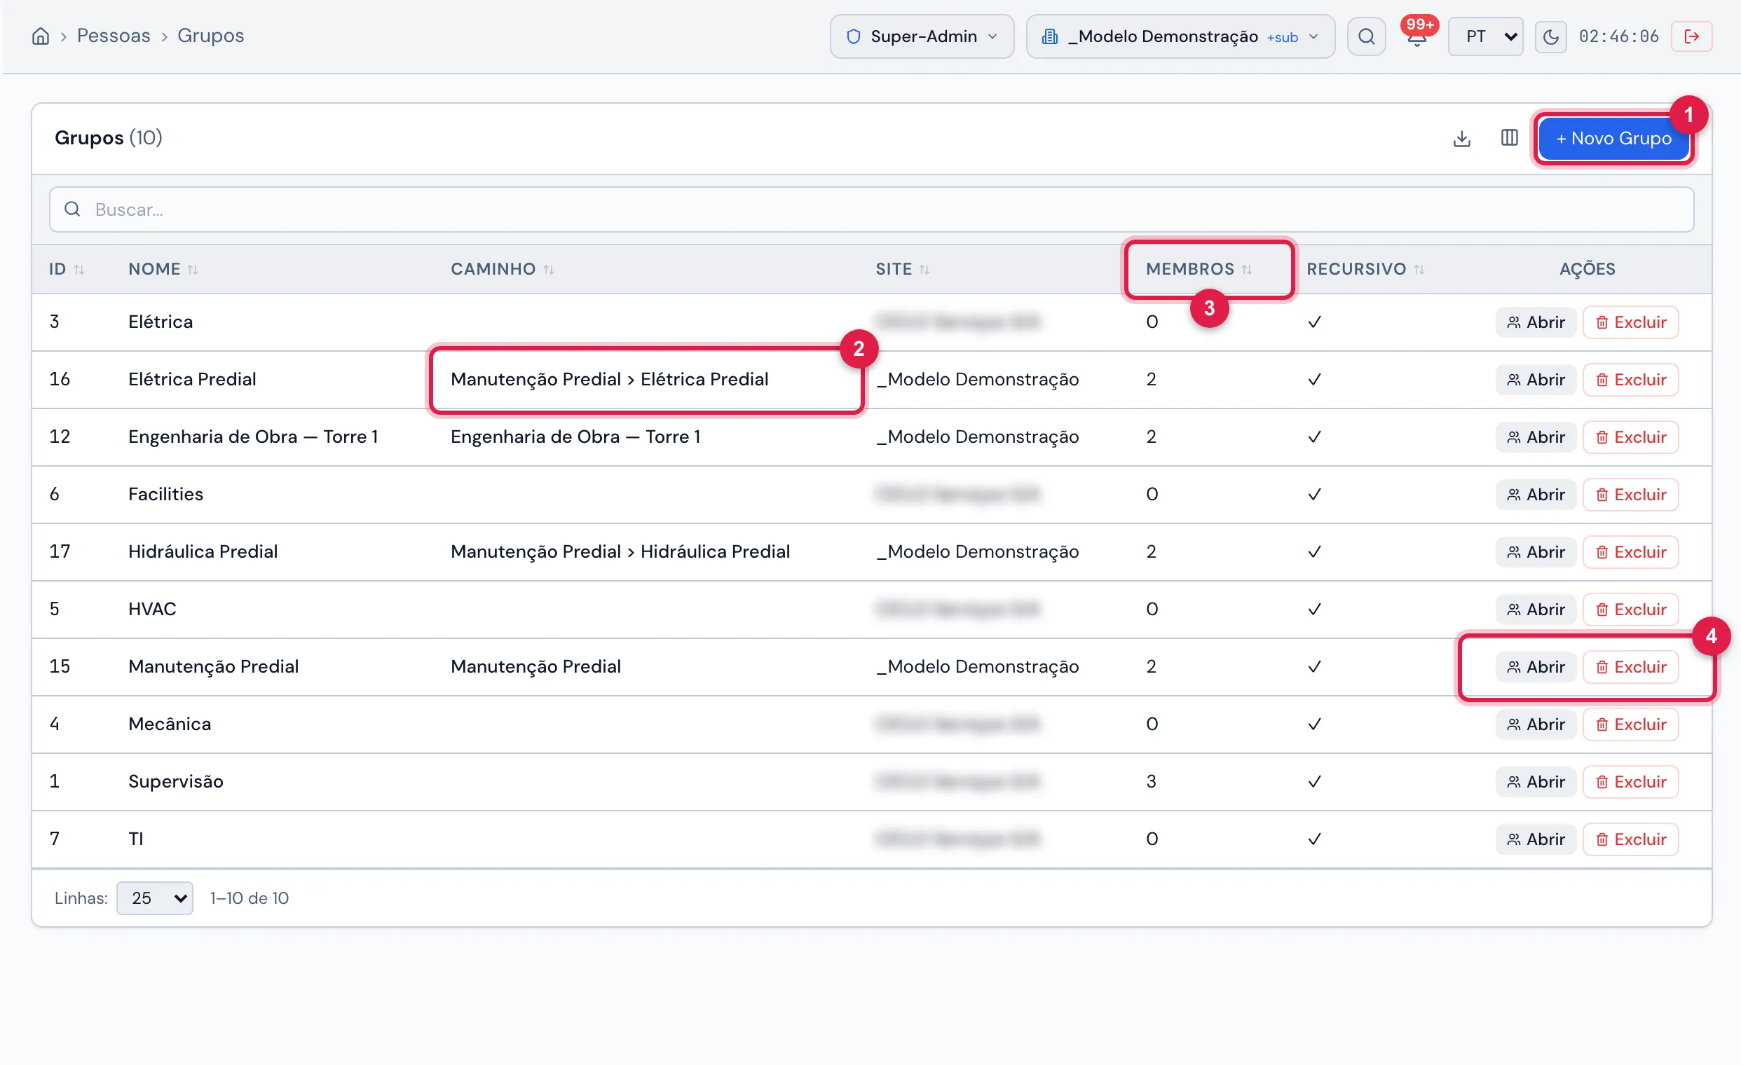Click the logout icon

pos(1691,36)
